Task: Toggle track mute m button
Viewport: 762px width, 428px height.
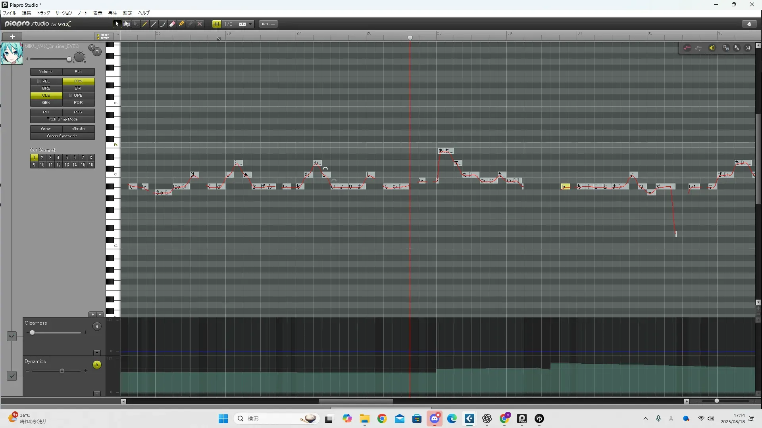Action: (x=97, y=52)
